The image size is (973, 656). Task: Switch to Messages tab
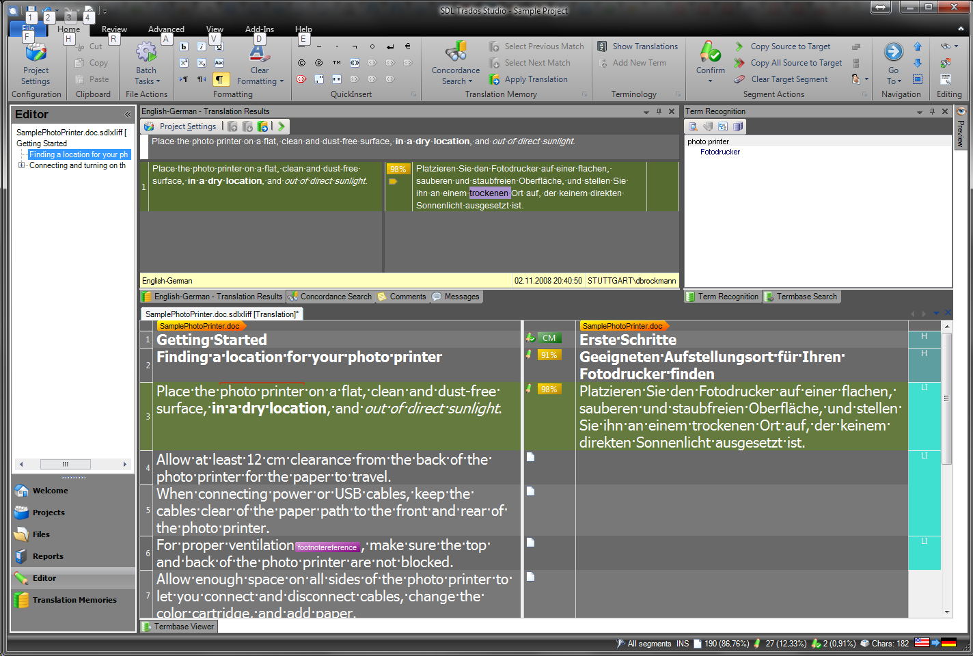click(456, 297)
